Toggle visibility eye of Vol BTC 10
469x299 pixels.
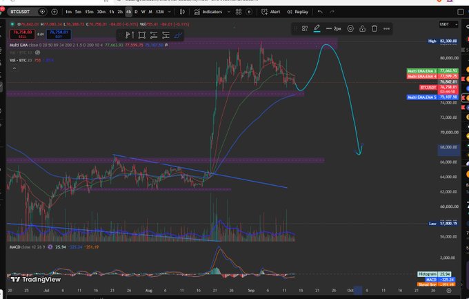click(38, 52)
